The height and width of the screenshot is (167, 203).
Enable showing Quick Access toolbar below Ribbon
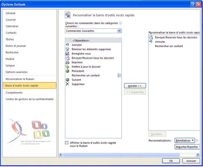pos(67,143)
